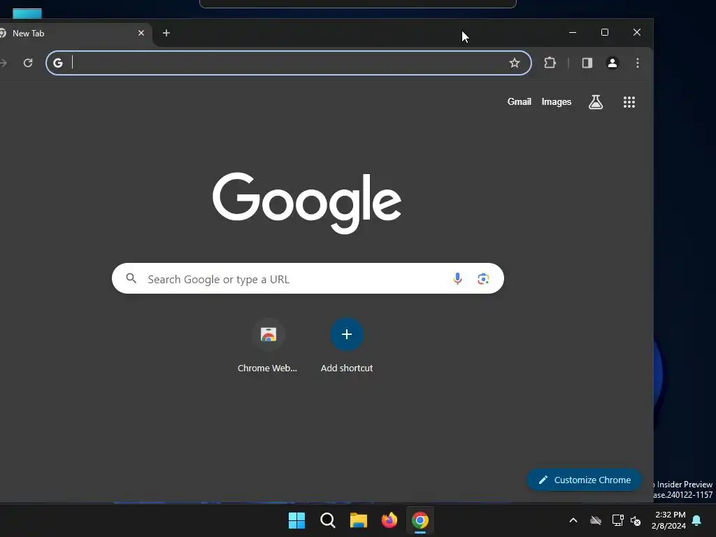Click the OneDrive cloud tray icon
716x537 pixels.
pyautogui.click(x=596, y=520)
